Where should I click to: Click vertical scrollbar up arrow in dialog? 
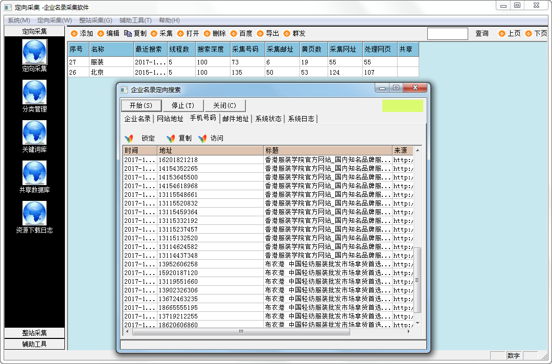click(418, 150)
